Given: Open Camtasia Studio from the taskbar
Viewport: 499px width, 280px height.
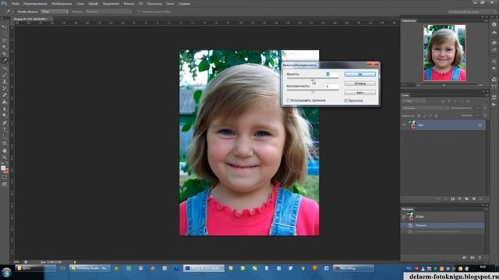Looking at the screenshot, I should [90, 268].
